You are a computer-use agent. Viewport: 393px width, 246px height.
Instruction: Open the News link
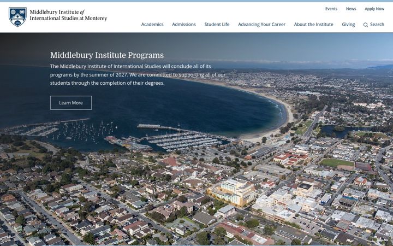pos(351,9)
